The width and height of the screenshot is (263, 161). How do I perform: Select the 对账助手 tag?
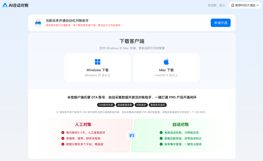coord(141,105)
